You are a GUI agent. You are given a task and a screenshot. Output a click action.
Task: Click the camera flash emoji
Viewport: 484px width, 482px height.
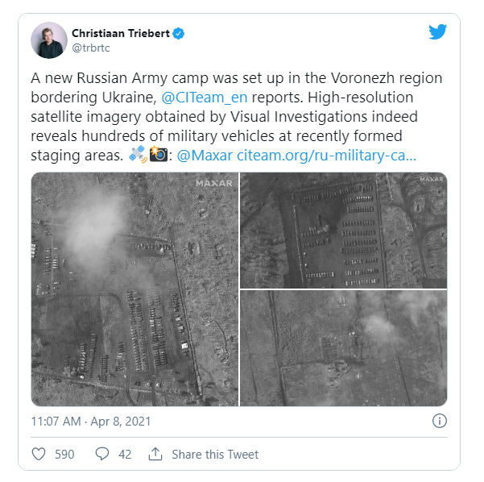[x=159, y=154]
